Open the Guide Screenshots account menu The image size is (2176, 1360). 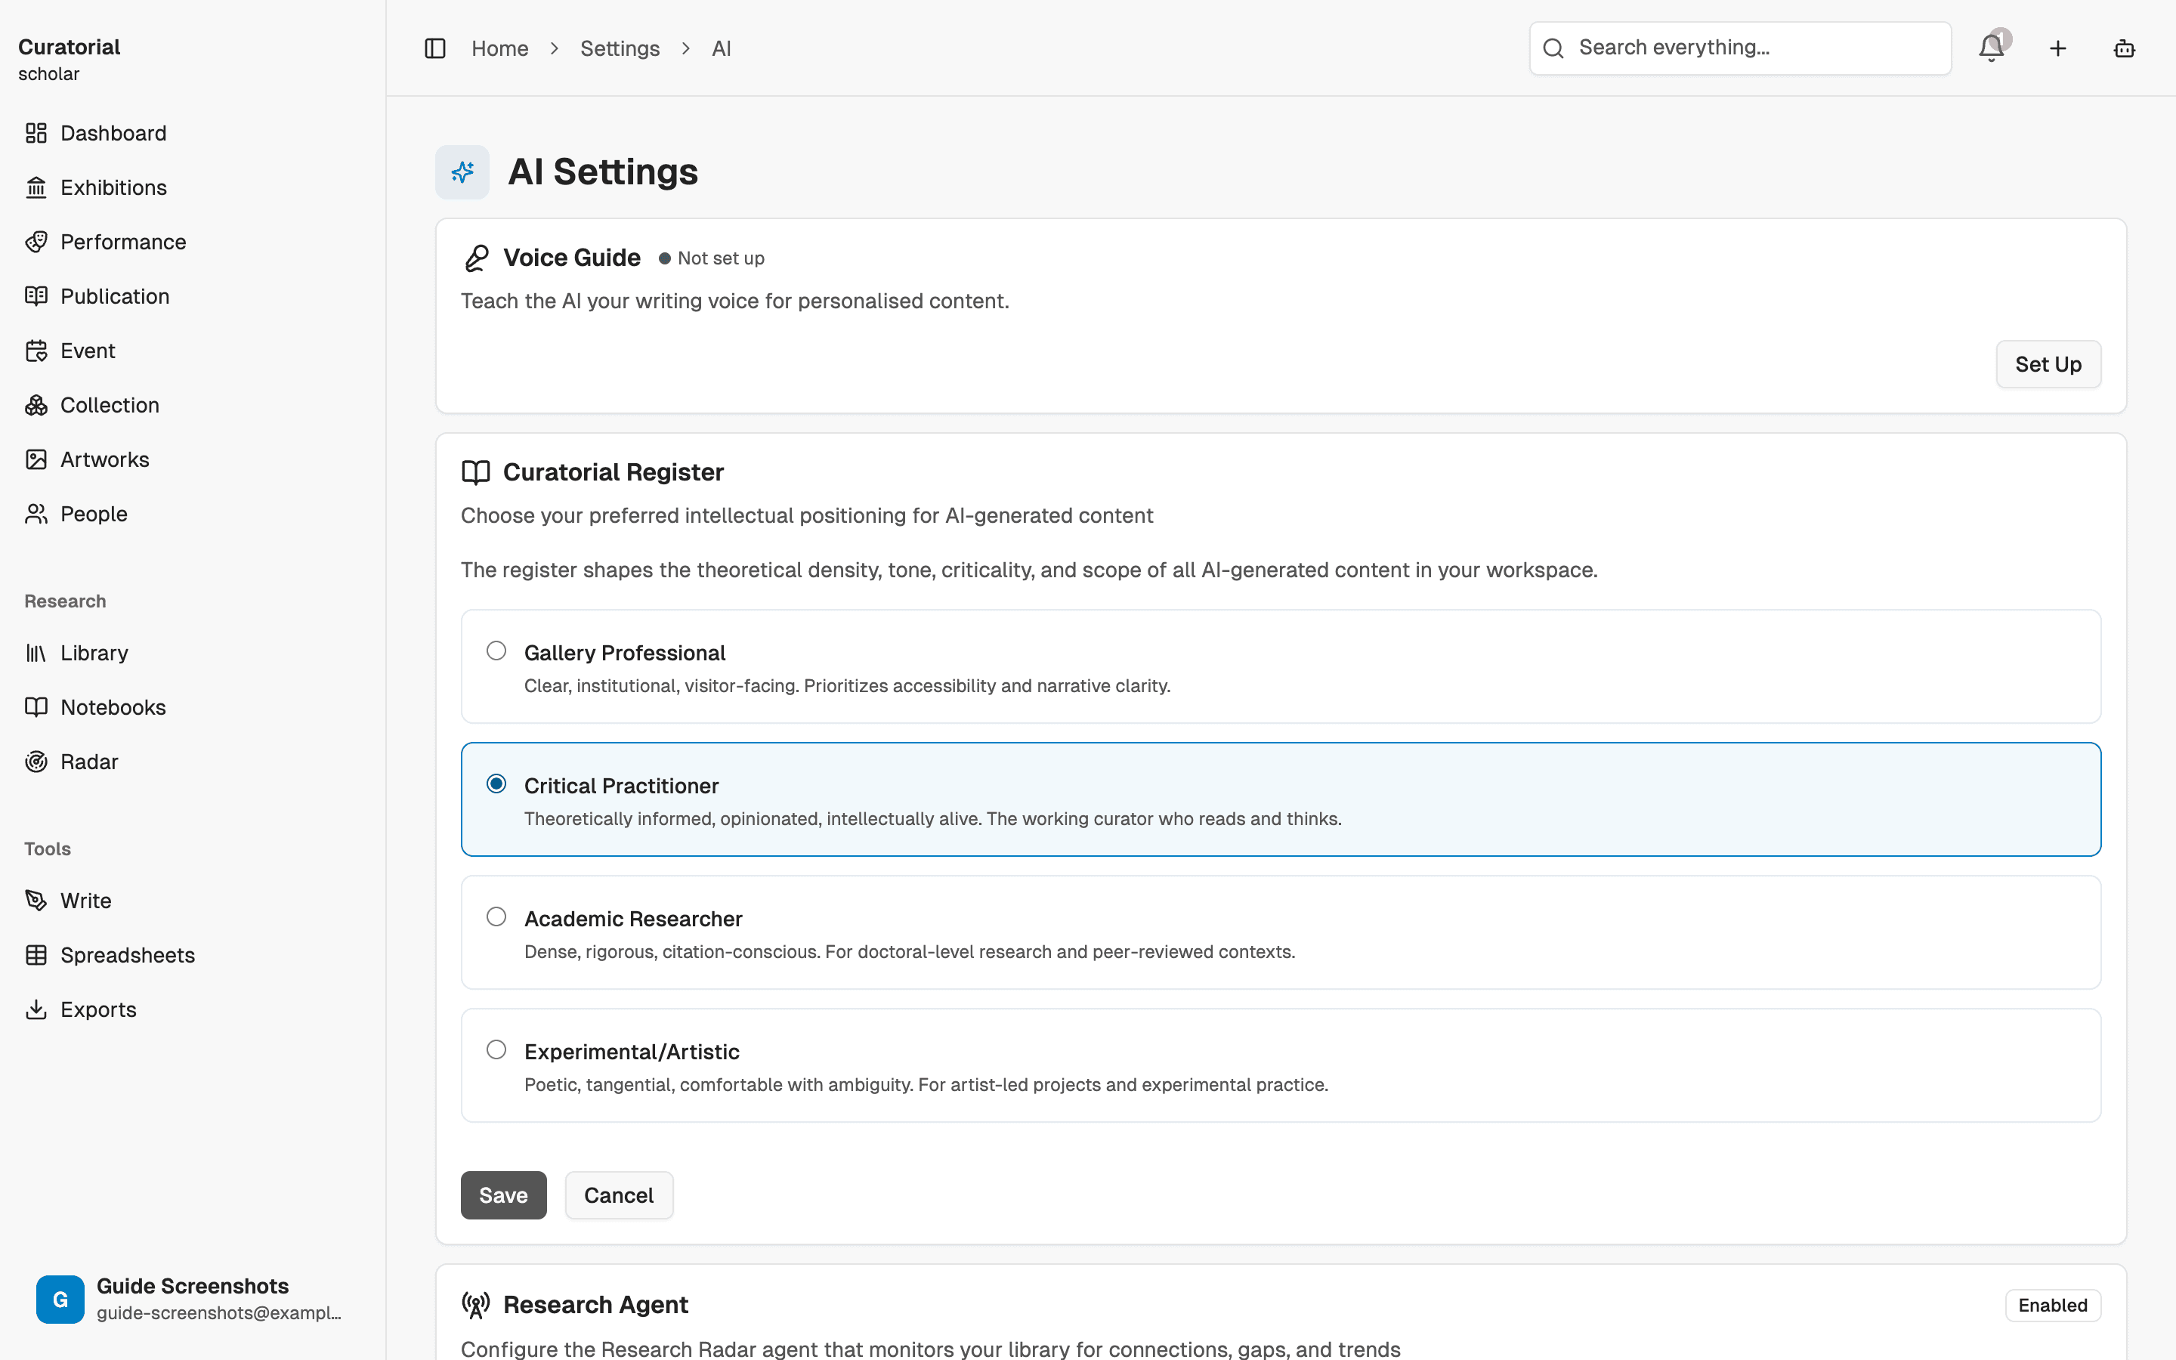193,1299
